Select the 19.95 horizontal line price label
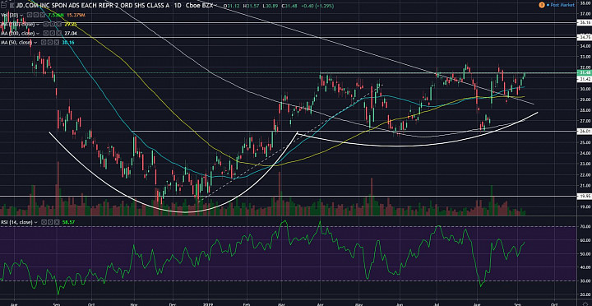 click(x=585, y=196)
